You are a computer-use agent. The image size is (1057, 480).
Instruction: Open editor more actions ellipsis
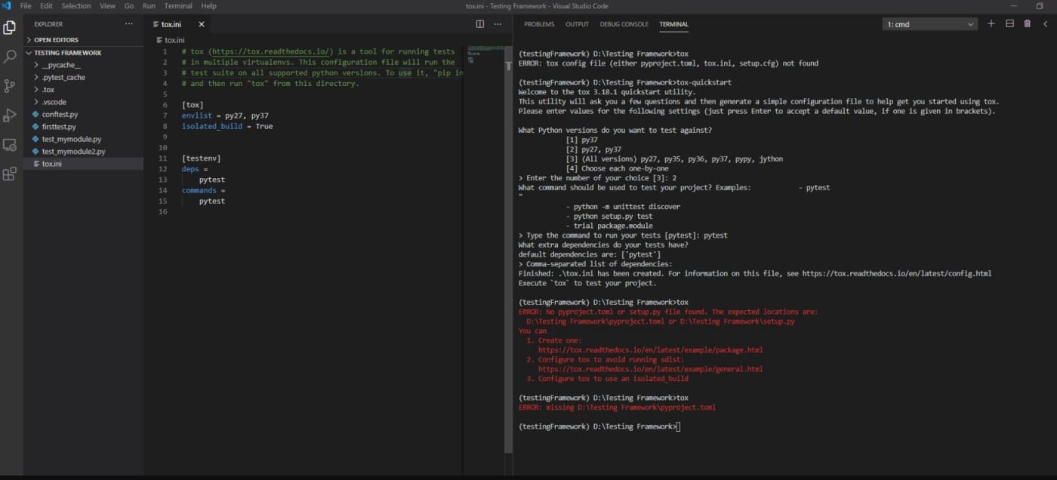coord(497,24)
